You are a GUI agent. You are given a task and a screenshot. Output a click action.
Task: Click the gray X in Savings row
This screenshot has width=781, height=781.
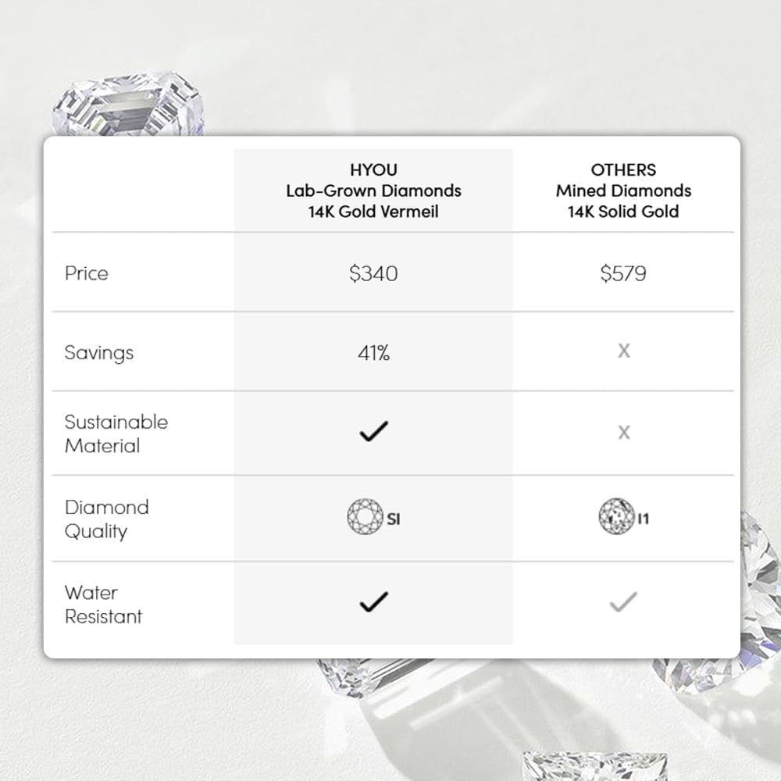click(x=623, y=351)
